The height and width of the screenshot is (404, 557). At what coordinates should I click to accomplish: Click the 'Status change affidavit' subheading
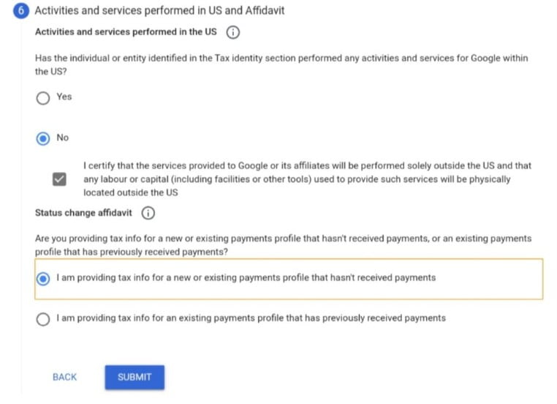[83, 213]
